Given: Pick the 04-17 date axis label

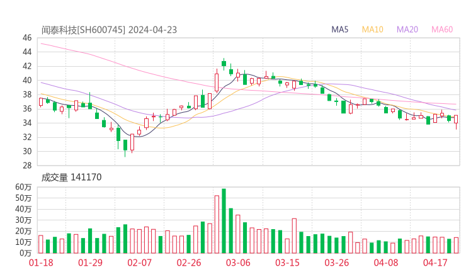Looking at the screenshot, I should (x=435, y=263).
